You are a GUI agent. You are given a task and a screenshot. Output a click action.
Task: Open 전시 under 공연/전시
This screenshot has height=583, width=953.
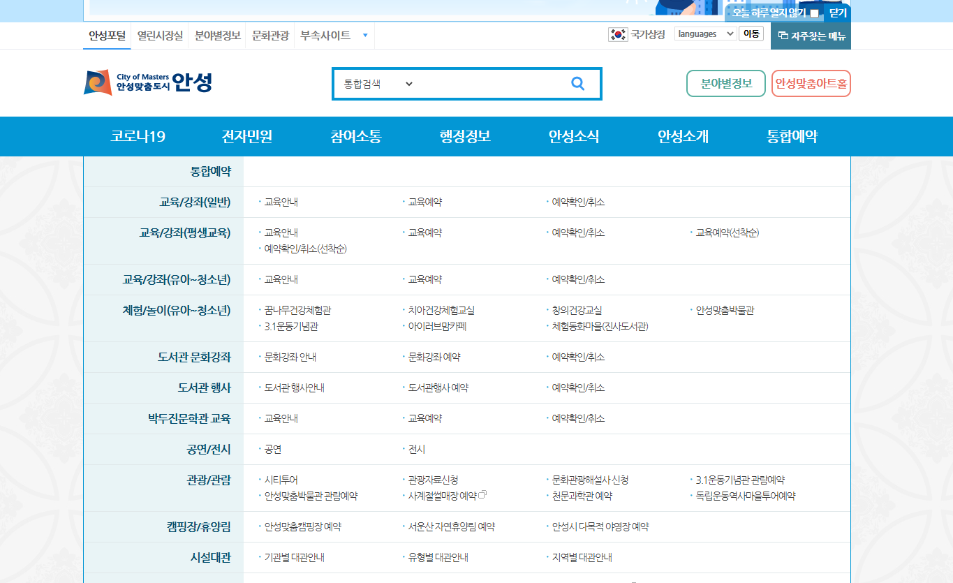point(417,449)
